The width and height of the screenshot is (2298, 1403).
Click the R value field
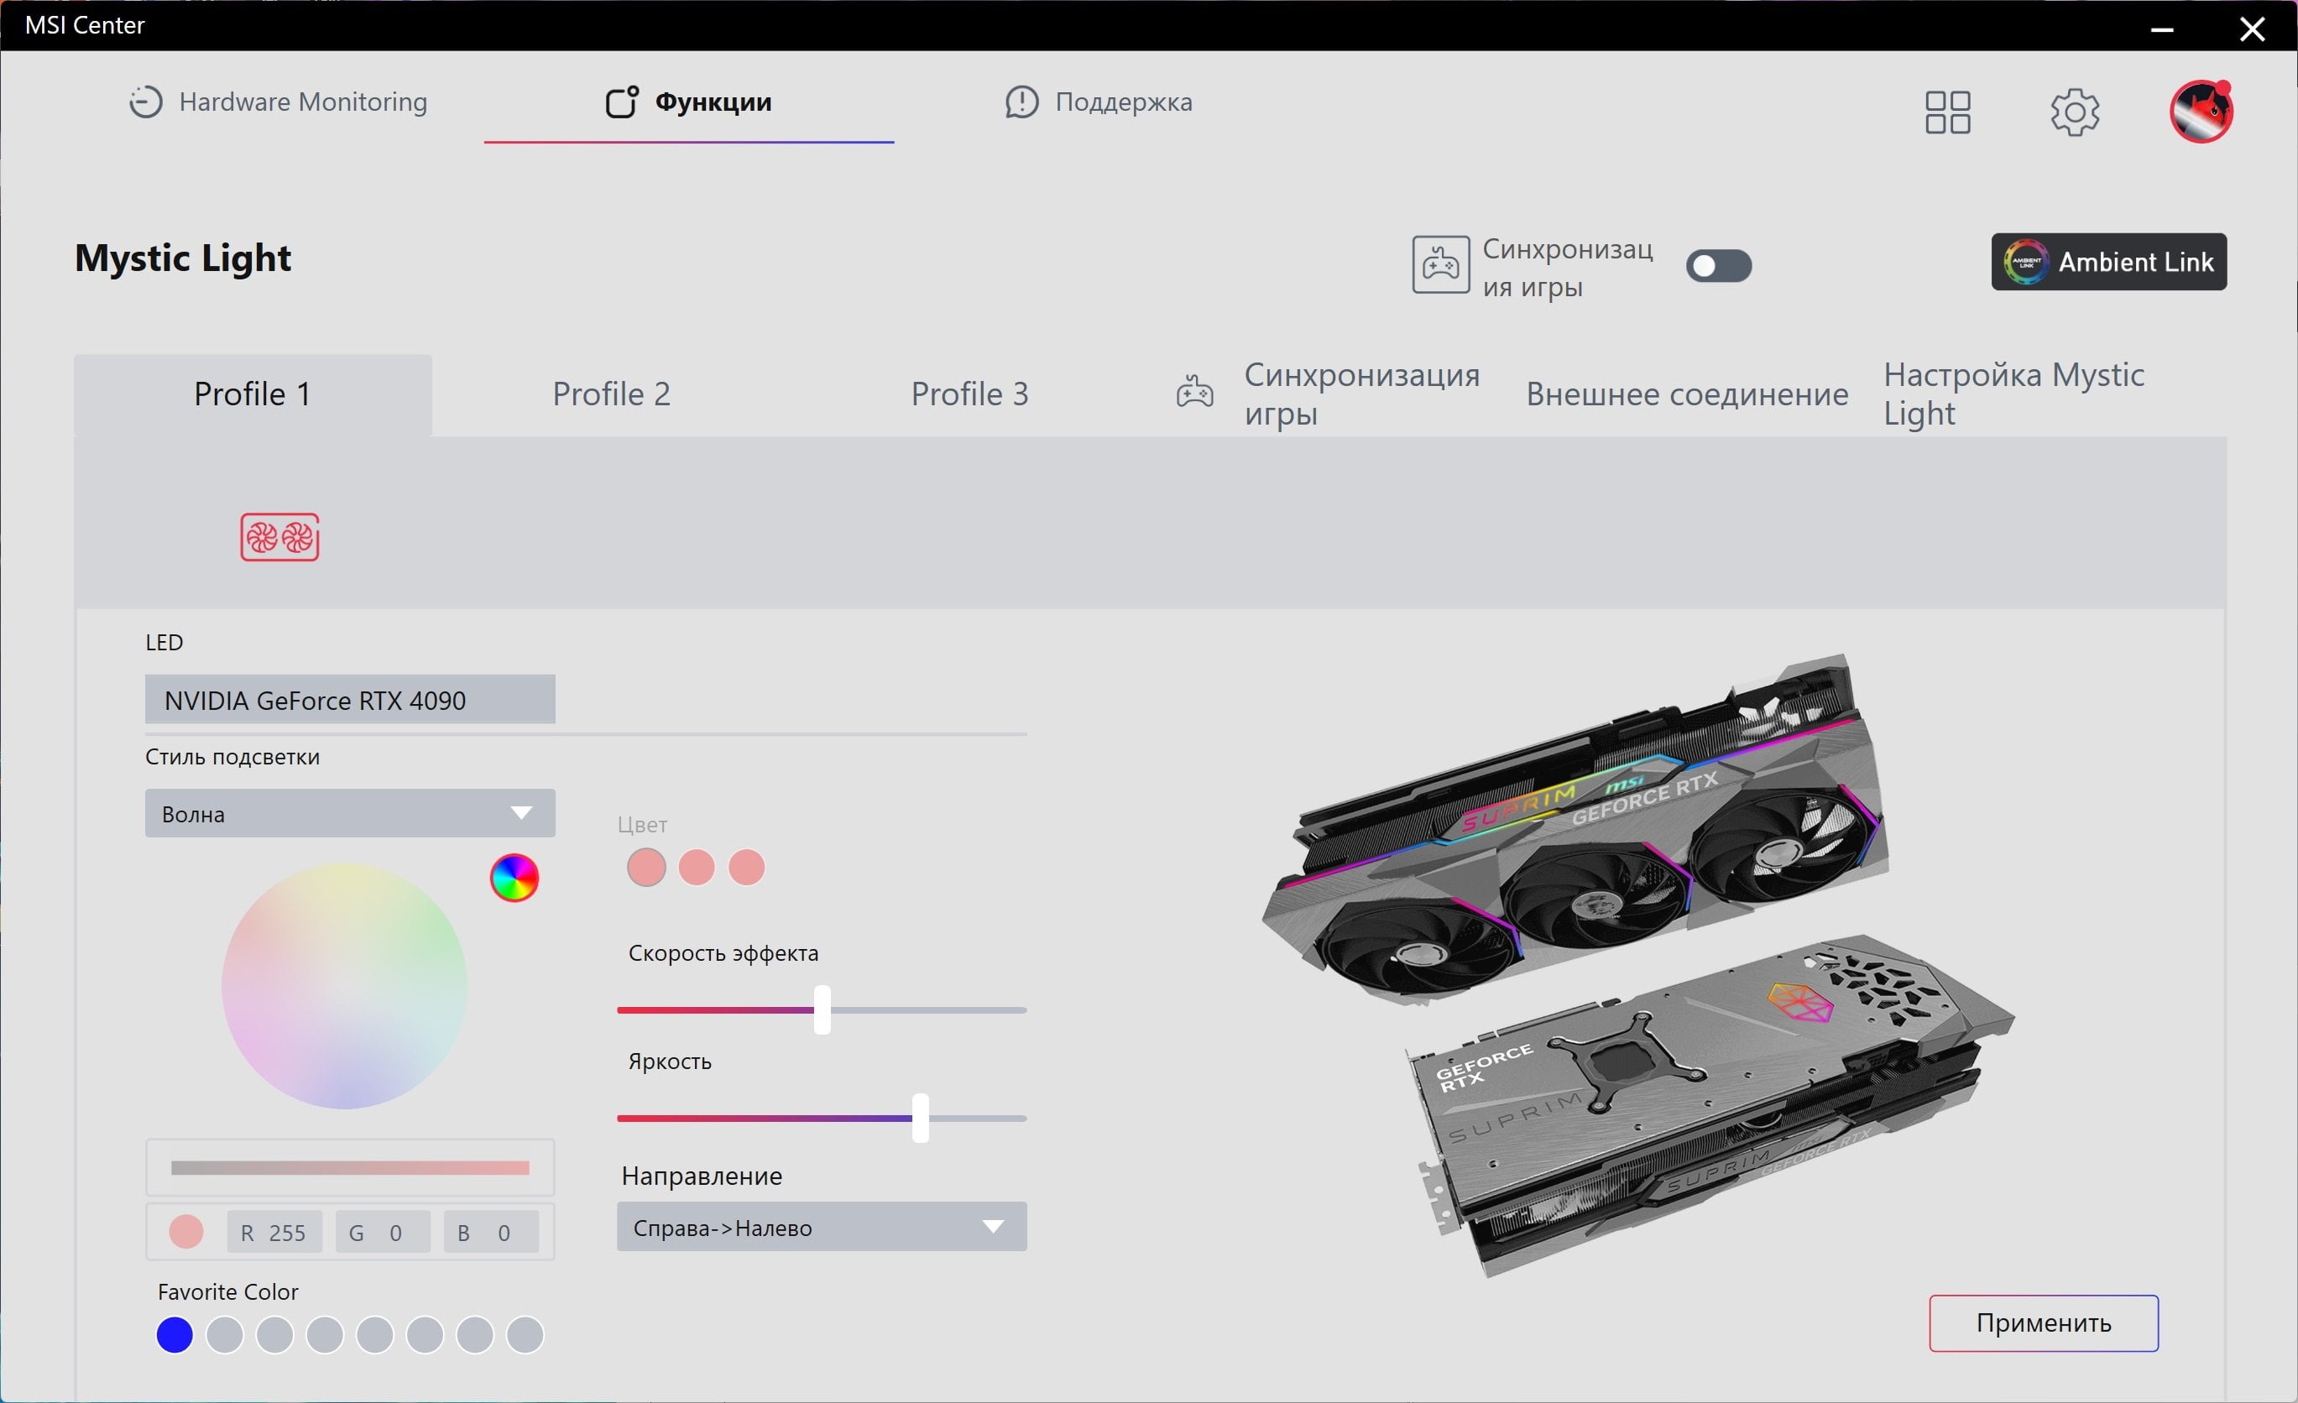click(x=275, y=1233)
